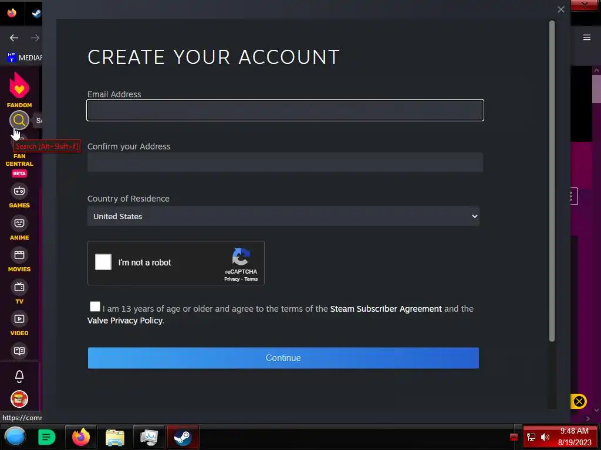Open the Games section icon

(x=19, y=191)
